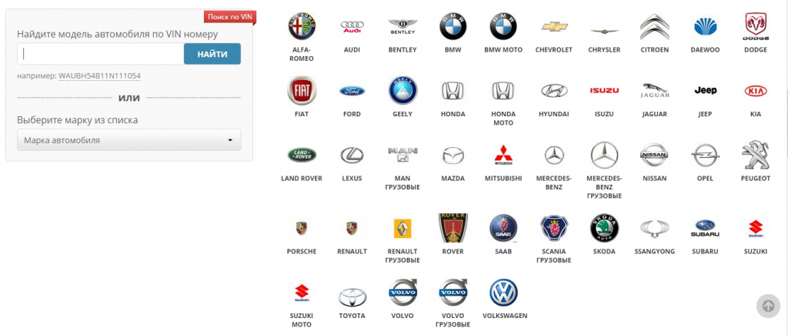Screen dimensions: 788x335
Task: Click the Toyota logo
Action: pyautogui.click(x=352, y=296)
